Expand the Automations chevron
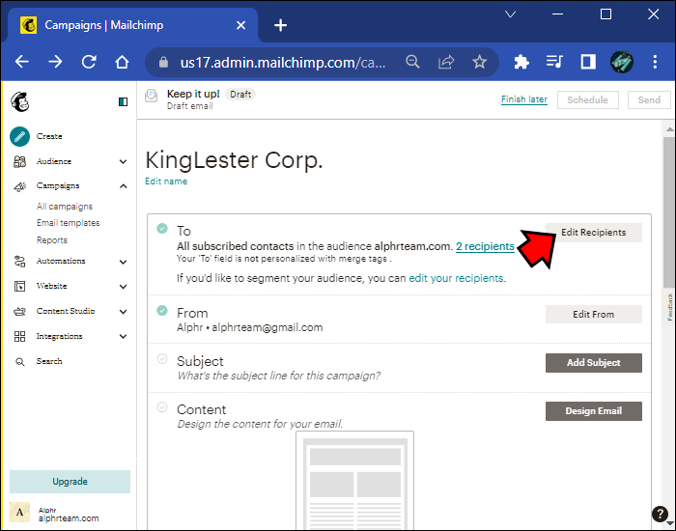The width and height of the screenshot is (676, 531). (x=124, y=262)
